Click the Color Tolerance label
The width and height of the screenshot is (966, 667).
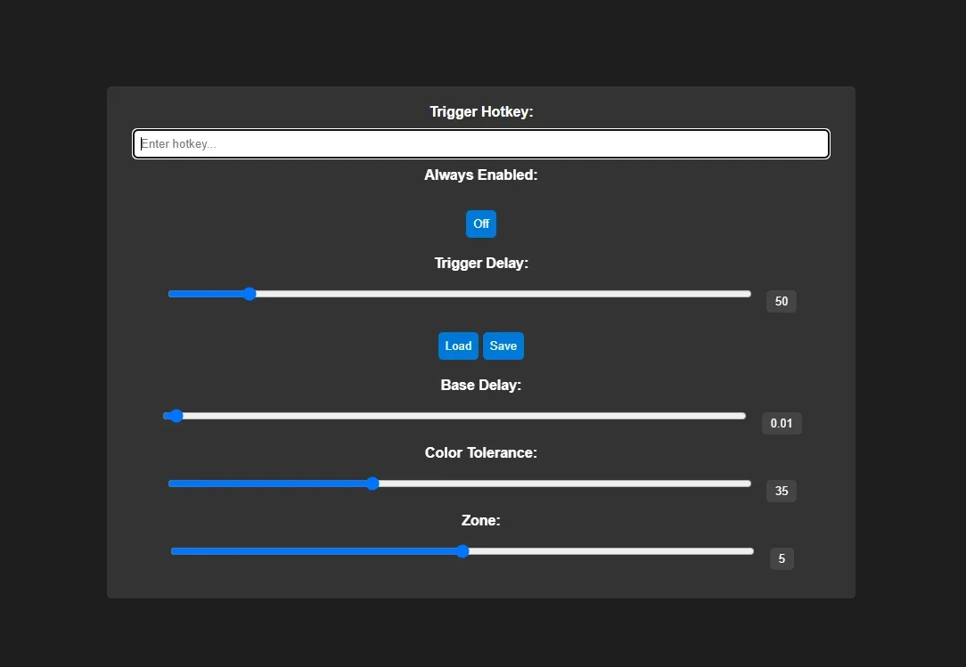(x=480, y=452)
